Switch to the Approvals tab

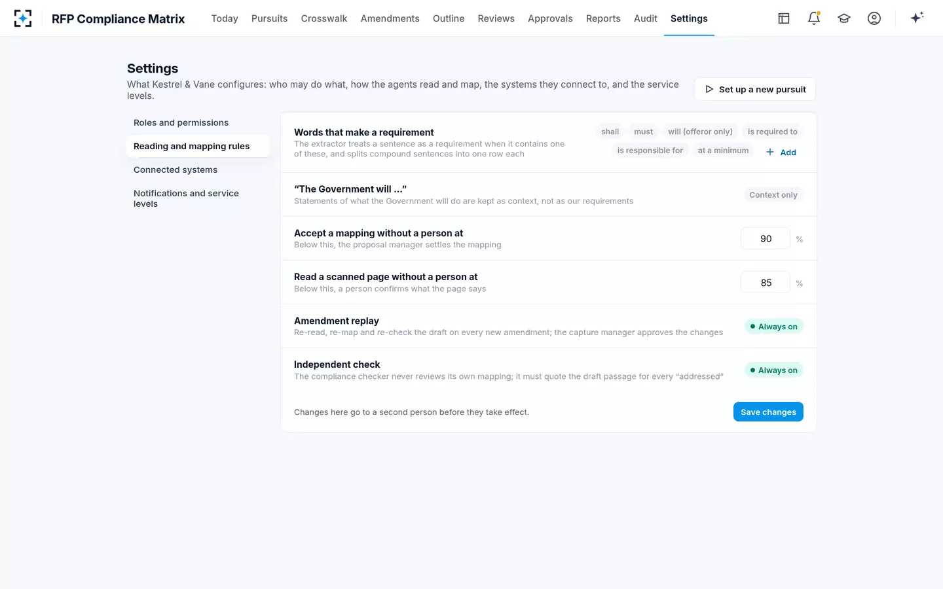[x=550, y=18]
